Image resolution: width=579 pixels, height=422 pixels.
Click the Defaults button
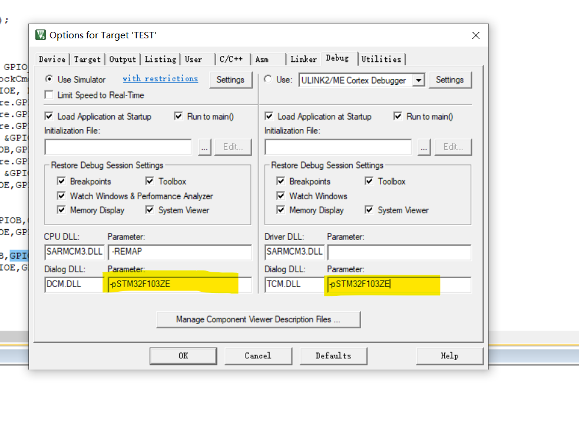point(333,356)
